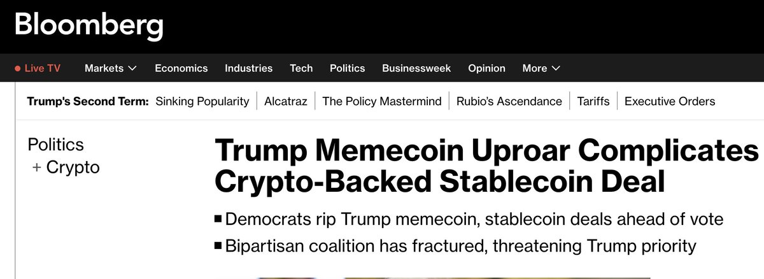Open the Sinking Popularity topic link
The width and height of the screenshot is (764, 279).
(x=202, y=101)
